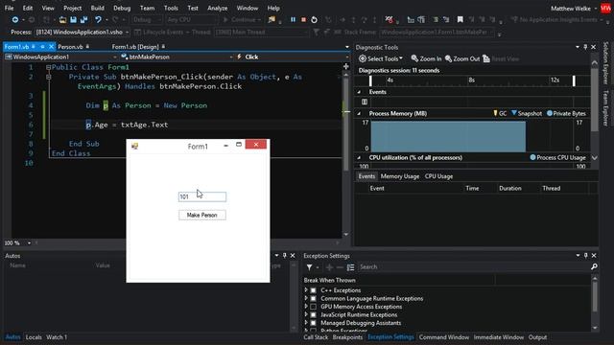Click the Save All icon
Viewport: 614px width, 345px height.
(83, 19)
